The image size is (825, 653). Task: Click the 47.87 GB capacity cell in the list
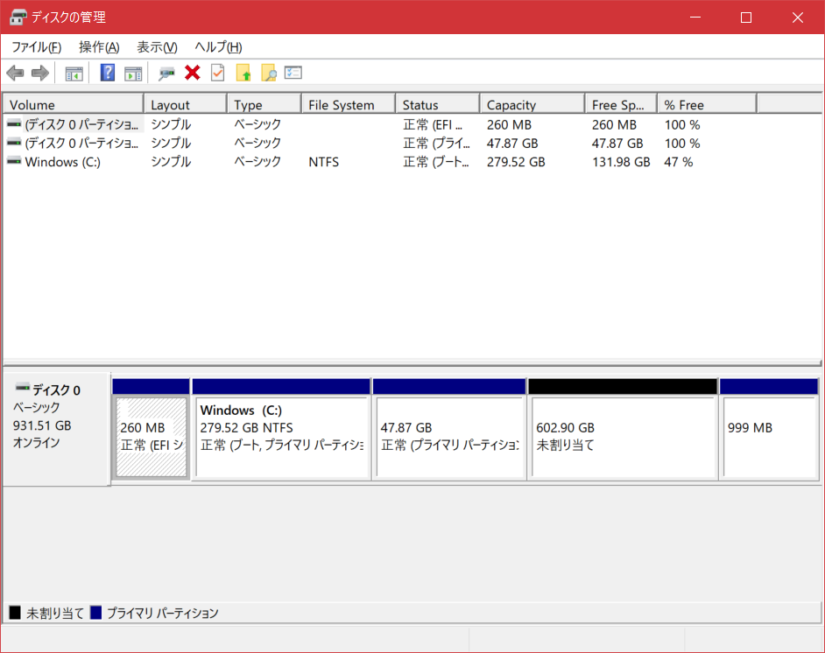[512, 143]
